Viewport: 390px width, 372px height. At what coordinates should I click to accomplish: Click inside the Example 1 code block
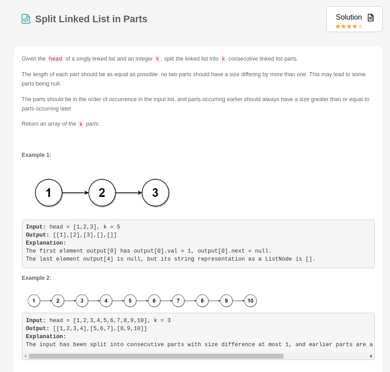click(198, 244)
